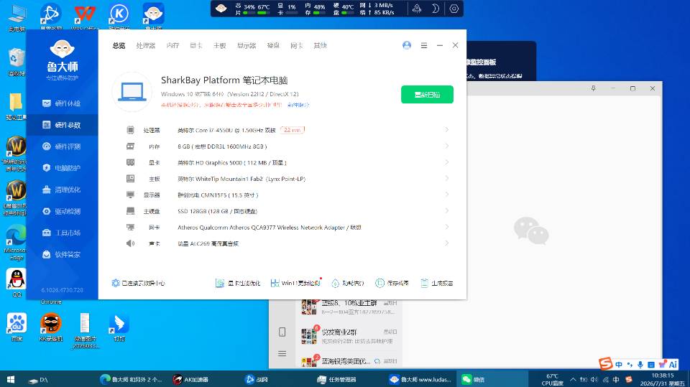Open 硬件体检 in Ludashi sidebar

tap(62, 103)
